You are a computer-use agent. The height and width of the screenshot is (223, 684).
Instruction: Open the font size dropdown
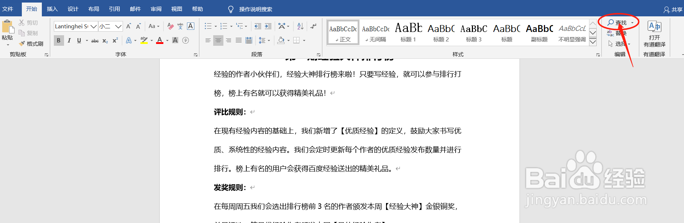118,26
